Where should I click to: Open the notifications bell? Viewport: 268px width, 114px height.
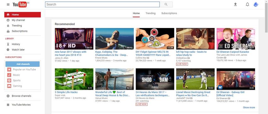pyautogui.click(x=247, y=4)
